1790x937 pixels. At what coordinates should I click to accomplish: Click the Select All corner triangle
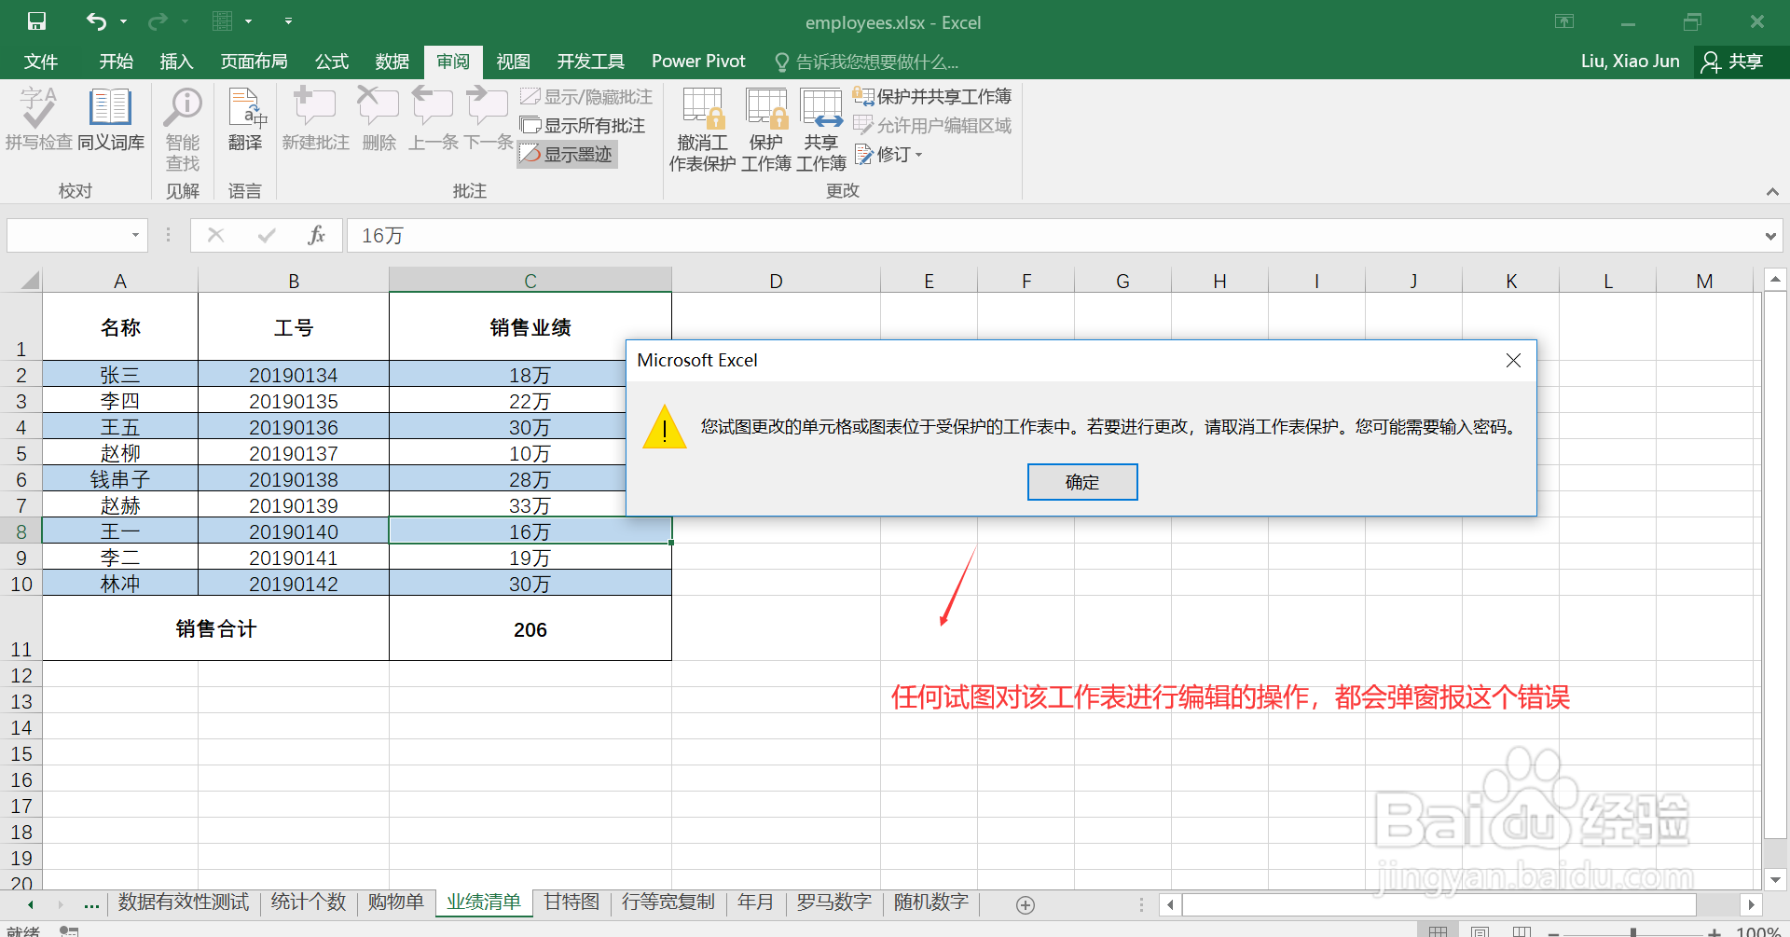pos(30,280)
